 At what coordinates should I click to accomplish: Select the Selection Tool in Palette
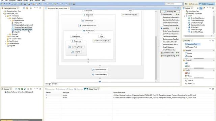click(192, 44)
